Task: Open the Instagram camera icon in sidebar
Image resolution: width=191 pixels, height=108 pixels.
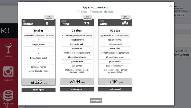Action: point(8,72)
